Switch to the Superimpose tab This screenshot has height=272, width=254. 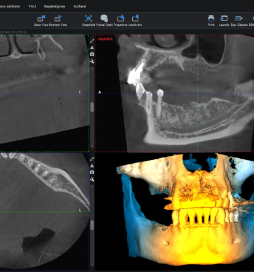pos(54,6)
